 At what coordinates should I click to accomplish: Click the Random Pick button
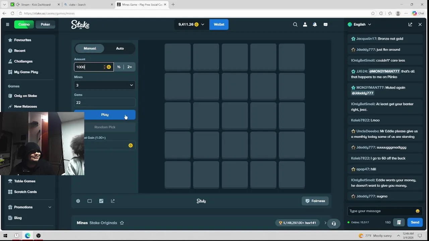click(105, 127)
